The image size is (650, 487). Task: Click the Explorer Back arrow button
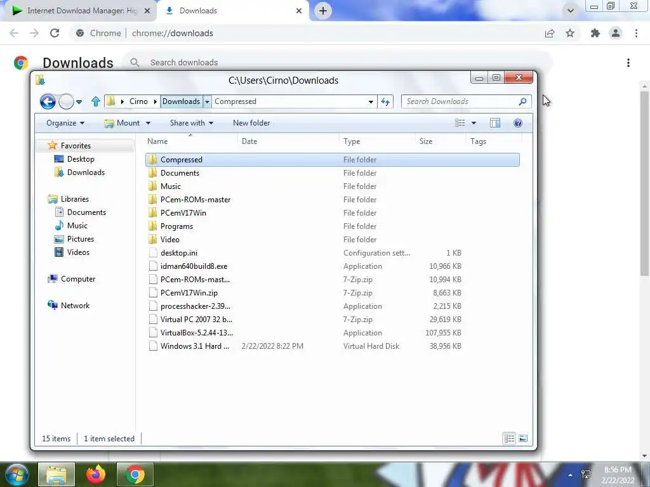tap(48, 101)
